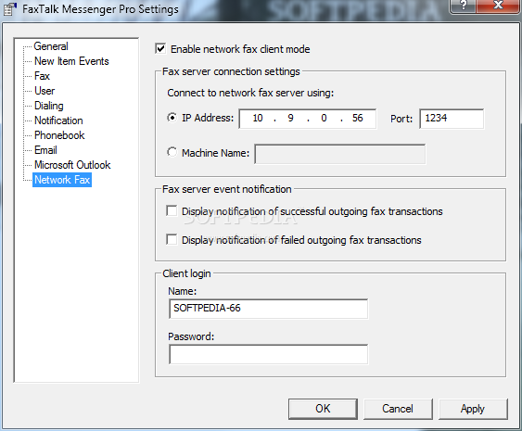The height and width of the screenshot is (431, 522).
Task: Click the FaxTalk title bar app icon
Action: coord(10,8)
